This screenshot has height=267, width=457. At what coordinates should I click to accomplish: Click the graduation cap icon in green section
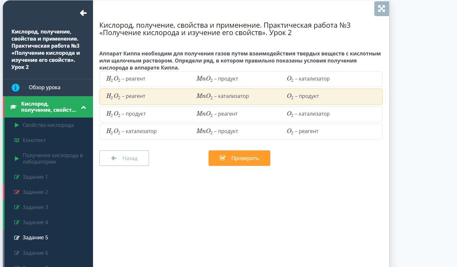tap(13, 107)
